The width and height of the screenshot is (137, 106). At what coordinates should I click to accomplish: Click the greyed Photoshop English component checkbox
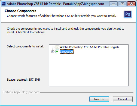(57, 47)
